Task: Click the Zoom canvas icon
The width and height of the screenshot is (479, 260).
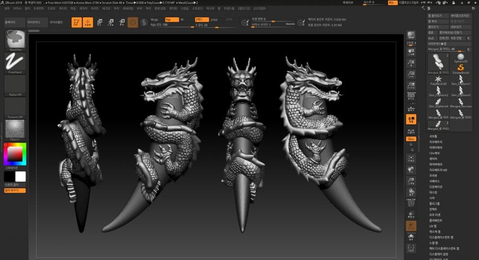Action: pyautogui.click(x=411, y=63)
